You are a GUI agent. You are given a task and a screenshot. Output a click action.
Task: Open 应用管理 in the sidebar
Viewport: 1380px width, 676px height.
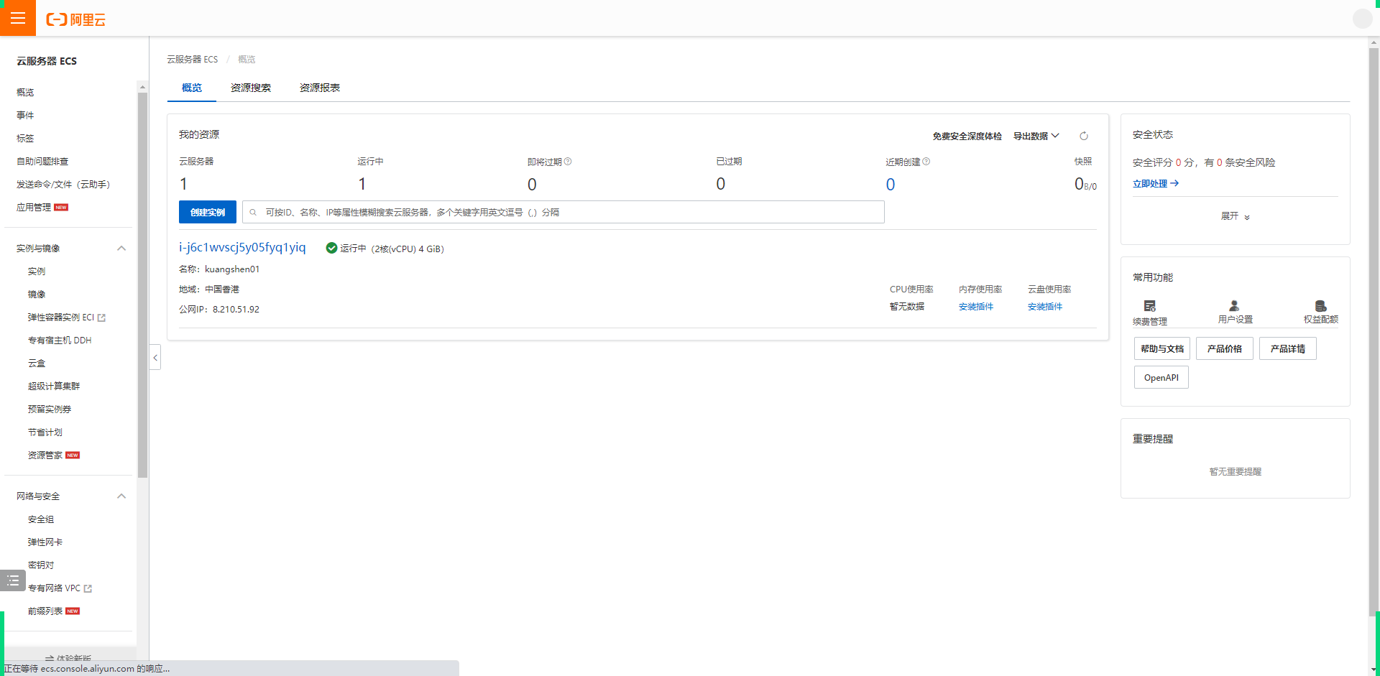(x=34, y=207)
